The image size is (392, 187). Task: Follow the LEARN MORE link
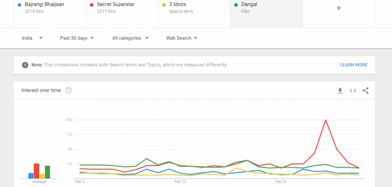(354, 65)
